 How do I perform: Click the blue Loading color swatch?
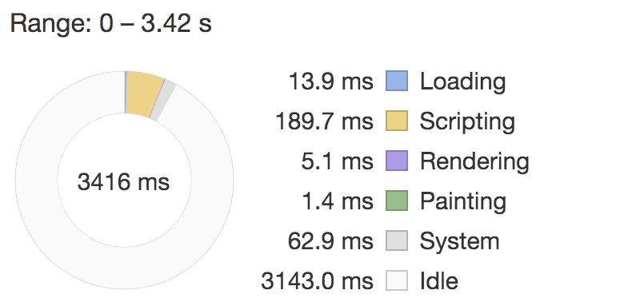pos(397,81)
